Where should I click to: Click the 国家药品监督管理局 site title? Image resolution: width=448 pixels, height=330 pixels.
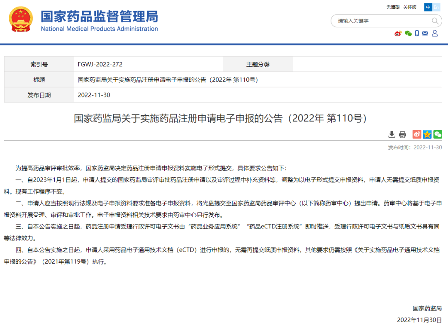click(99, 17)
